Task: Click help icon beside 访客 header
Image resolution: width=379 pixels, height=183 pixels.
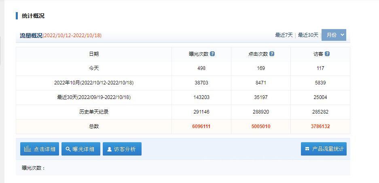Action: coord(327,54)
